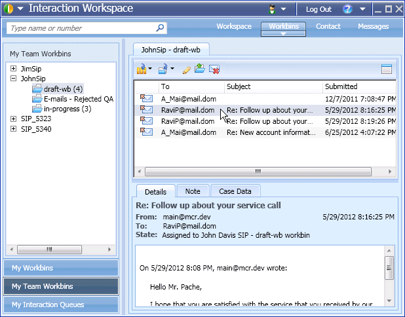Select the in-progress (3) workbin

(67, 109)
